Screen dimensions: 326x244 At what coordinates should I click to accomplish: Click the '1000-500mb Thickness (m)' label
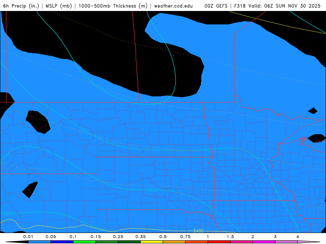point(113,6)
